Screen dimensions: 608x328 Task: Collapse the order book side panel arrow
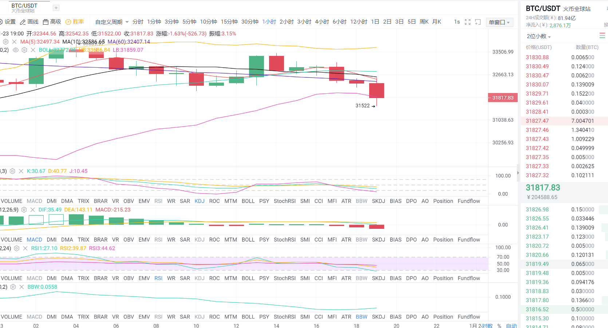pos(518,173)
